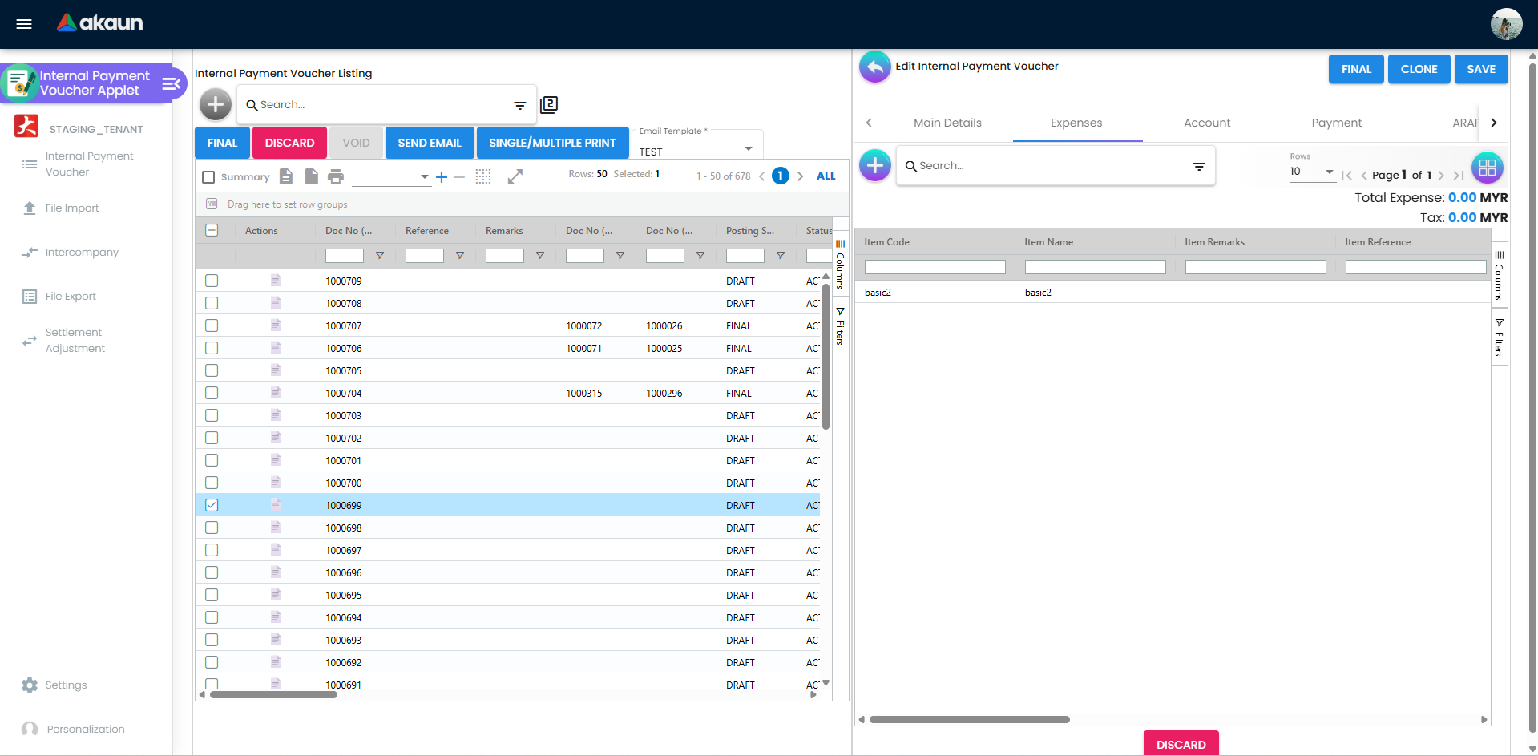Expand the listing table using the diagonal arrows icon

click(515, 176)
